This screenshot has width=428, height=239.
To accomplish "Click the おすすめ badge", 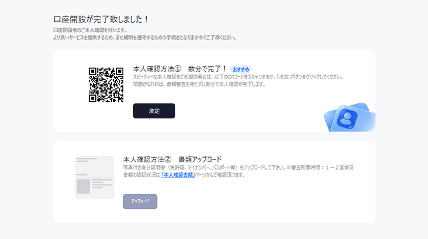I will (x=241, y=69).
